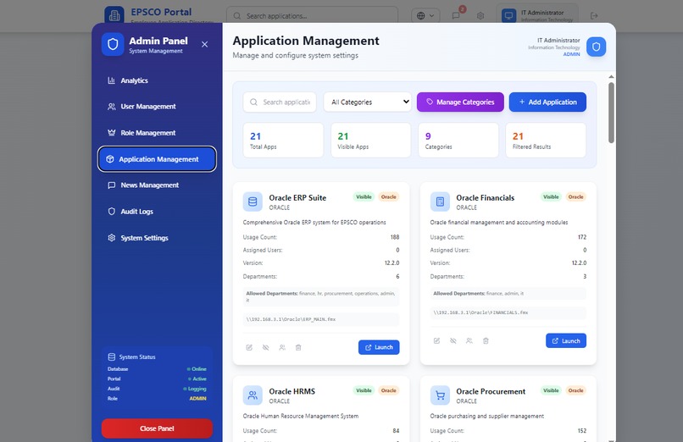
Task: Manage assigned users for Oracle Financials
Action: 469,340
